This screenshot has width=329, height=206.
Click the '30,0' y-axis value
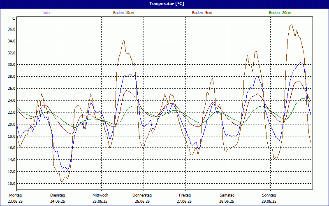12,65
